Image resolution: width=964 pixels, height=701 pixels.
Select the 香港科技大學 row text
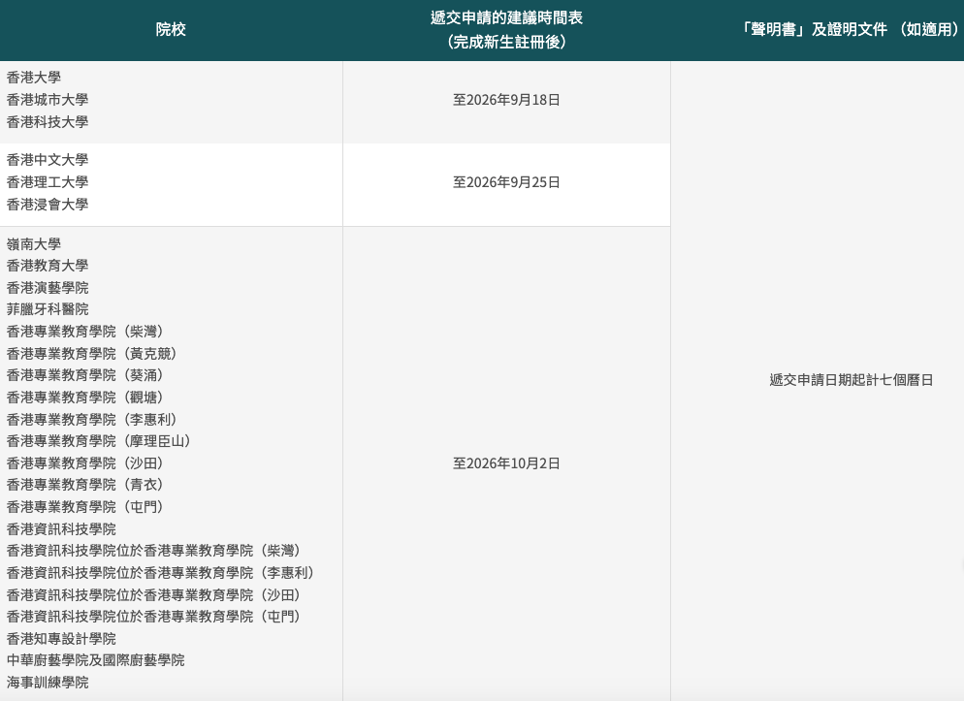point(48,121)
